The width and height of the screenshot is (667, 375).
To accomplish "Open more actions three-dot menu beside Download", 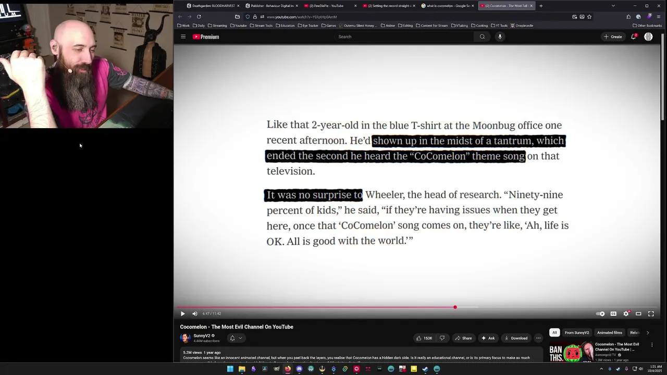I will 538,338.
